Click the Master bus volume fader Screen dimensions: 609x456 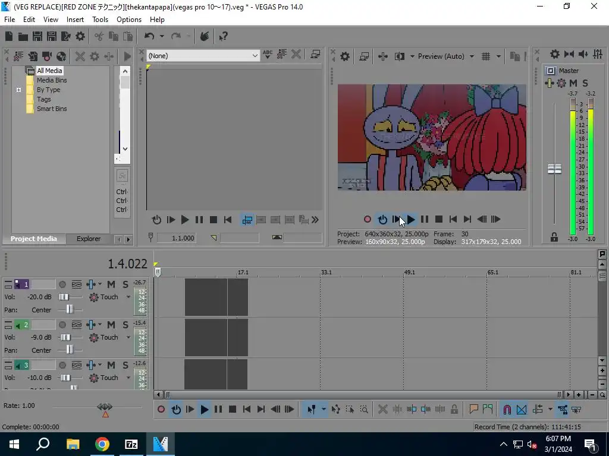(x=554, y=169)
